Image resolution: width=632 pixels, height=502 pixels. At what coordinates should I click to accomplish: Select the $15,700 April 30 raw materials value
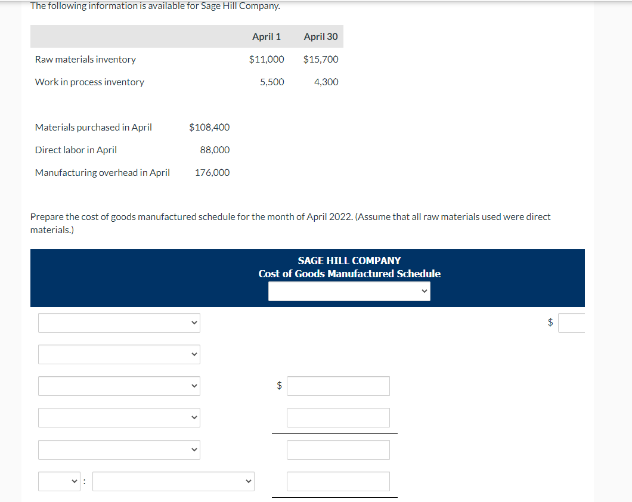coord(321,59)
